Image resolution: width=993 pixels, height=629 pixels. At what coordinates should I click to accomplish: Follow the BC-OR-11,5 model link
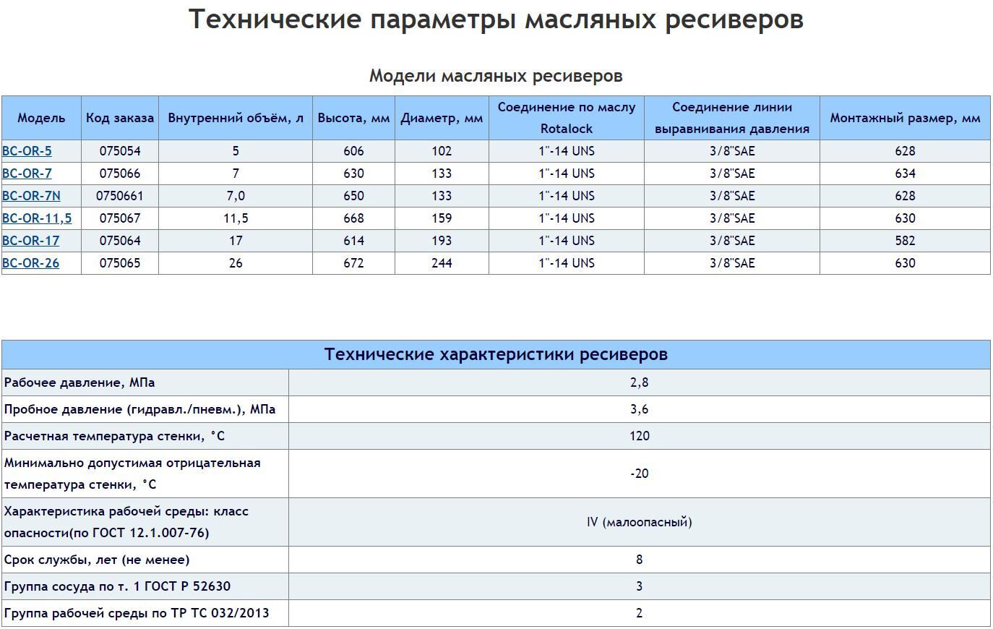click(x=37, y=218)
